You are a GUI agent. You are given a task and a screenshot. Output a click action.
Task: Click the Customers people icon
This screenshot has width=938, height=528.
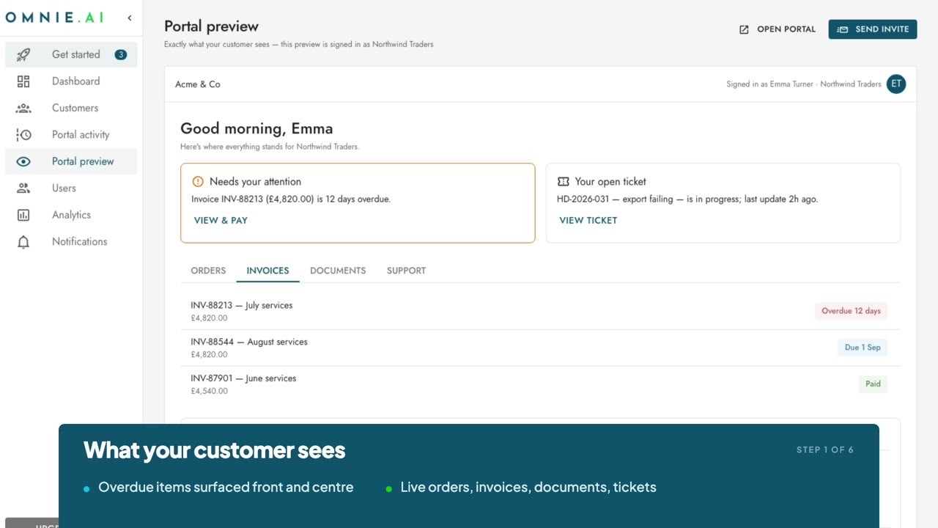point(23,108)
